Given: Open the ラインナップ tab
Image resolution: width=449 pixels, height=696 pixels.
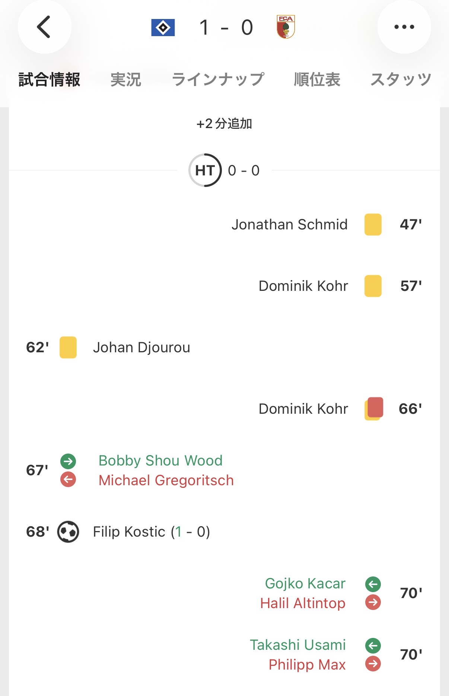Looking at the screenshot, I should [x=218, y=80].
